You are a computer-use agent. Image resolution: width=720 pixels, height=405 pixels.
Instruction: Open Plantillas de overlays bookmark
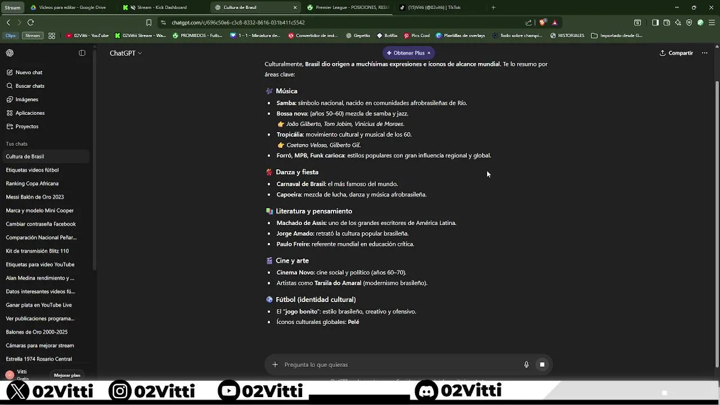pyautogui.click(x=461, y=35)
